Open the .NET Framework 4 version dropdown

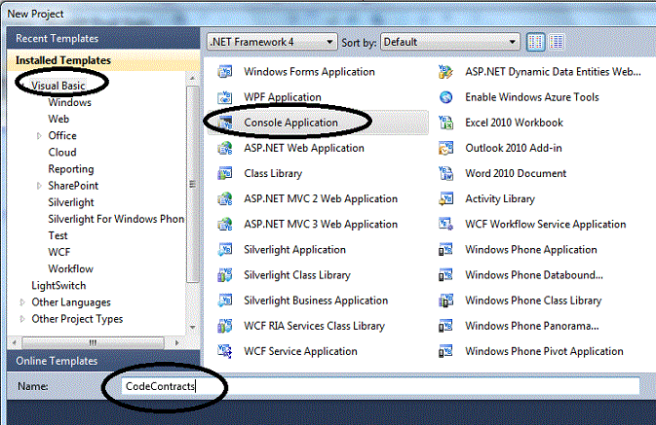click(272, 42)
